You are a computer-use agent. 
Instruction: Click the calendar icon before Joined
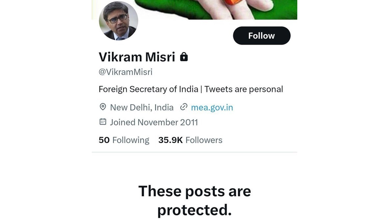[x=103, y=122]
